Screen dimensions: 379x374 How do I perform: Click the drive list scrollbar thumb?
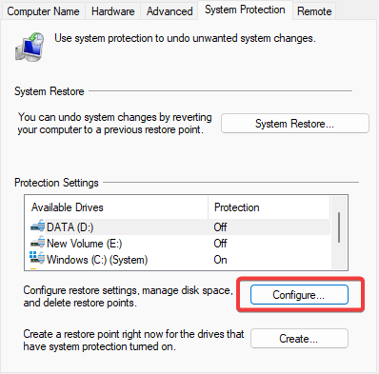(339, 227)
